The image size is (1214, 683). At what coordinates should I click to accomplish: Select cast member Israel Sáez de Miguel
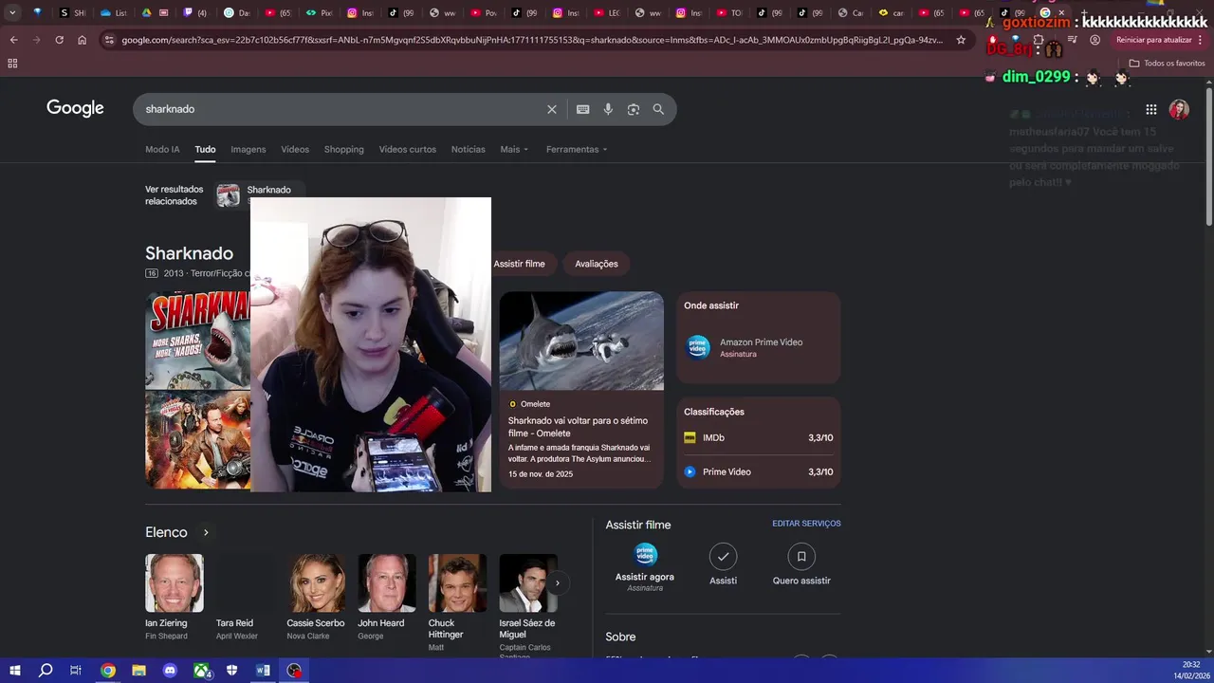point(528,603)
